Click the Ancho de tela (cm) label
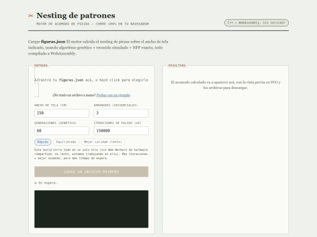The width and height of the screenshot is (317, 237). pyautogui.click(x=50, y=105)
